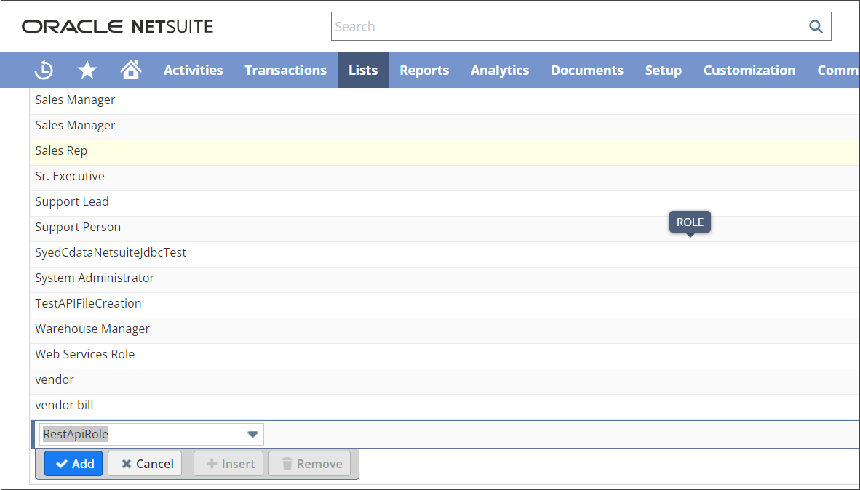Click the Add button to save the role
The image size is (860, 490).
pos(73,463)
